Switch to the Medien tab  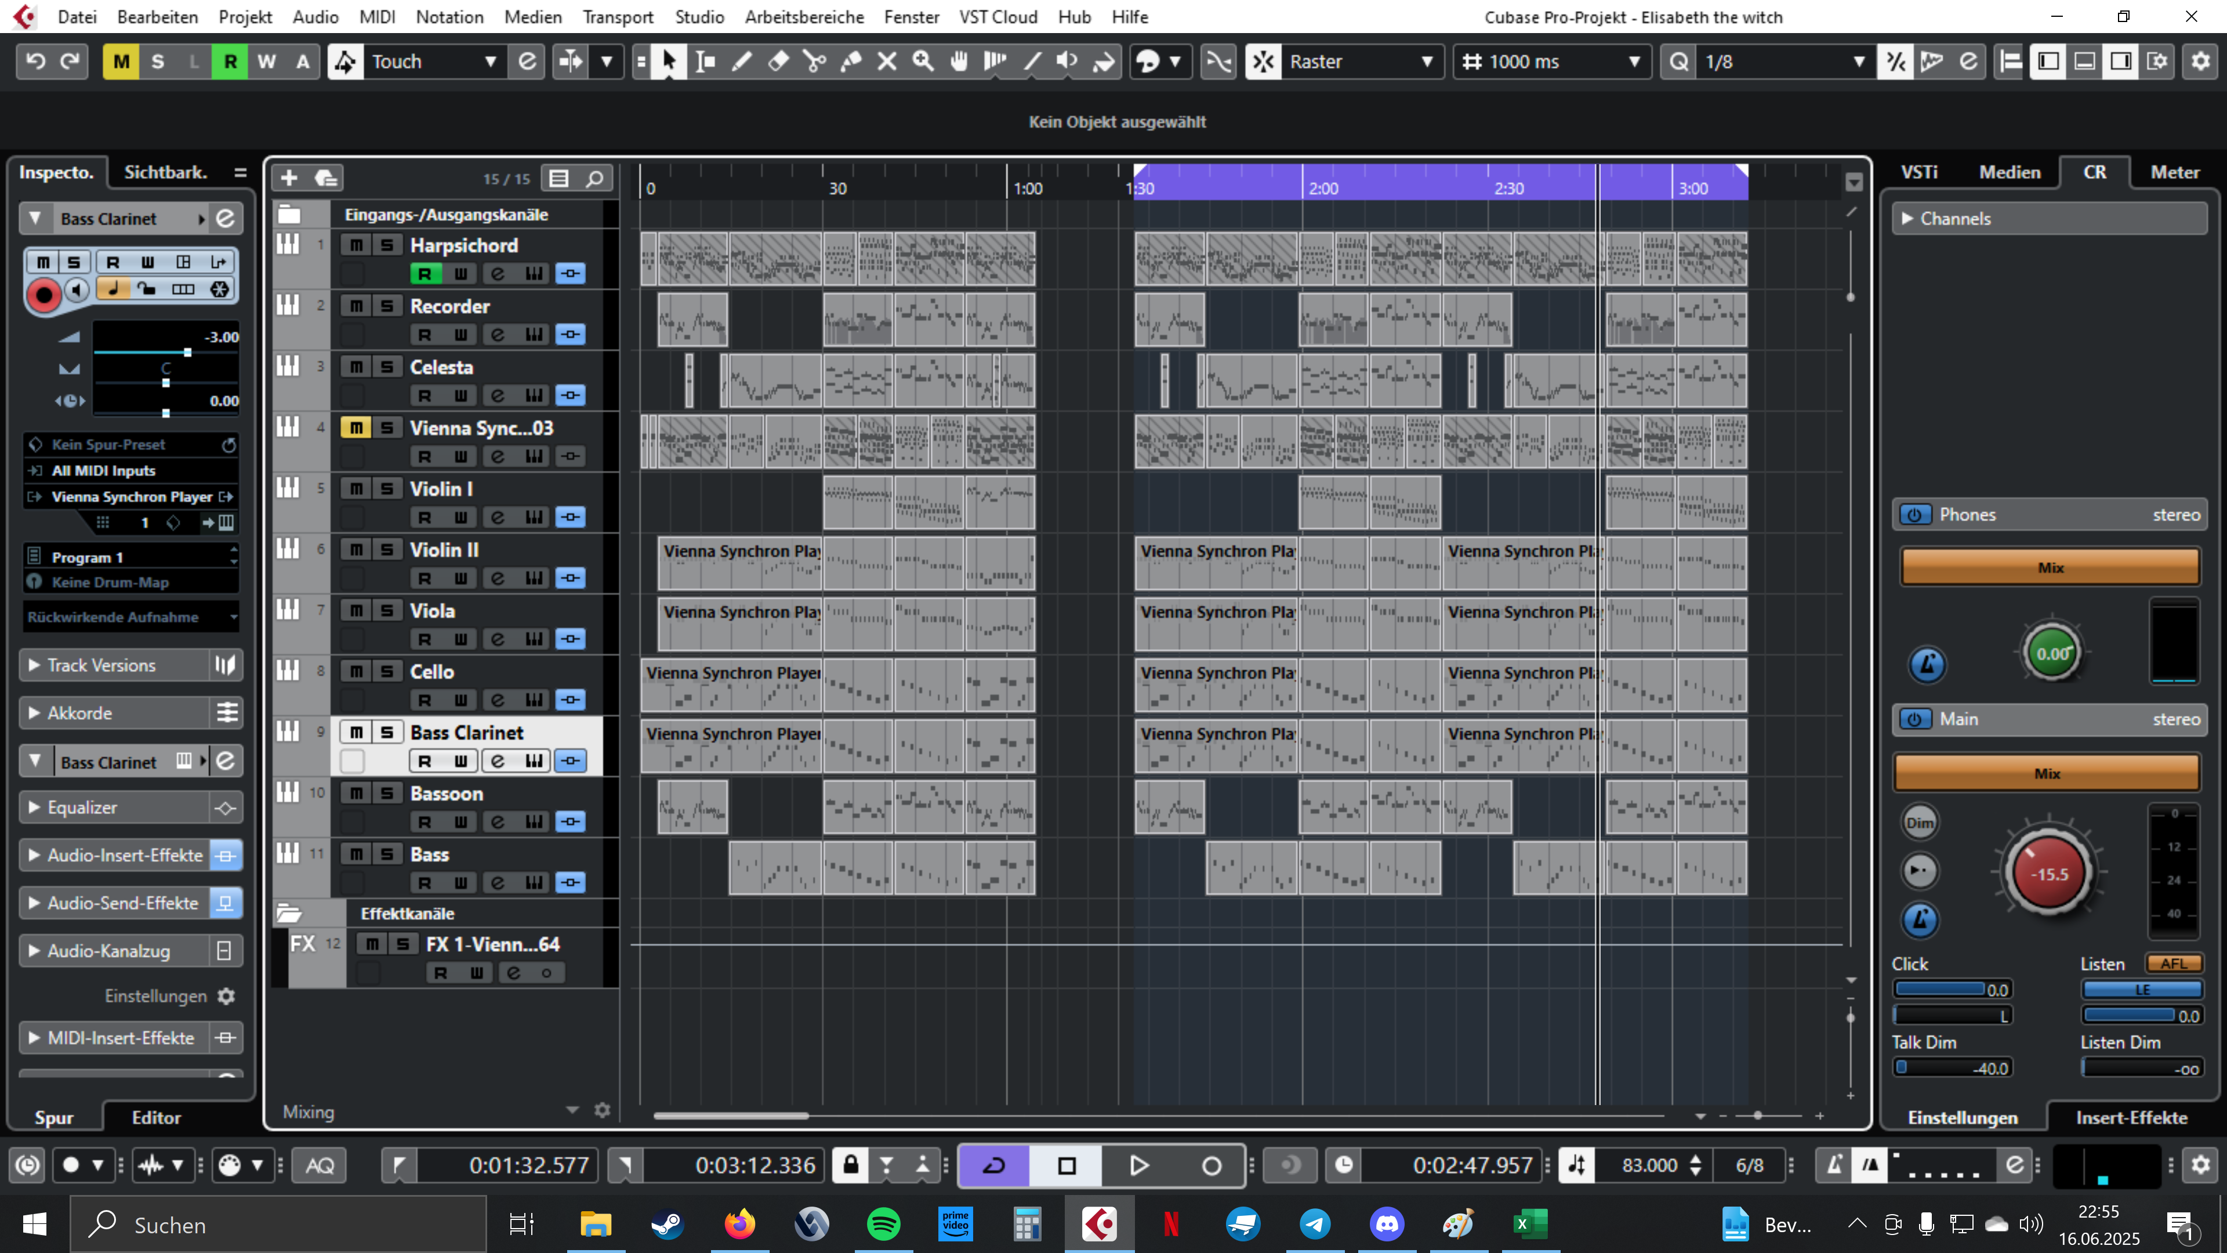point(2009,172)
